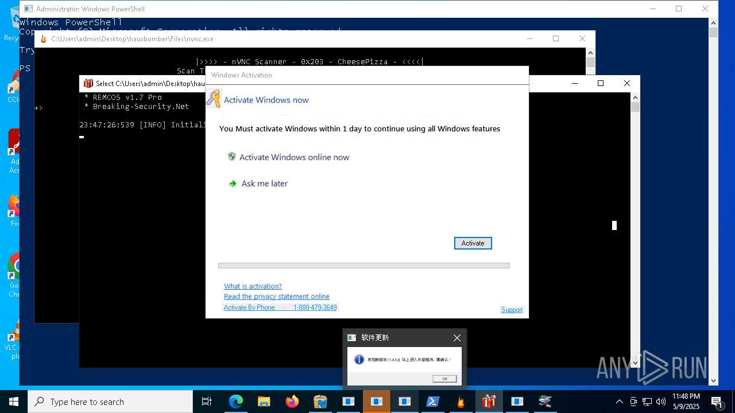Click the nVNC Scanner banner text

[310, 61]
